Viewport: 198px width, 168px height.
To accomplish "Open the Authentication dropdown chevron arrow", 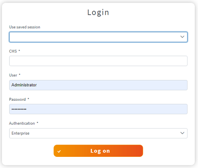I will pos(182,133).
